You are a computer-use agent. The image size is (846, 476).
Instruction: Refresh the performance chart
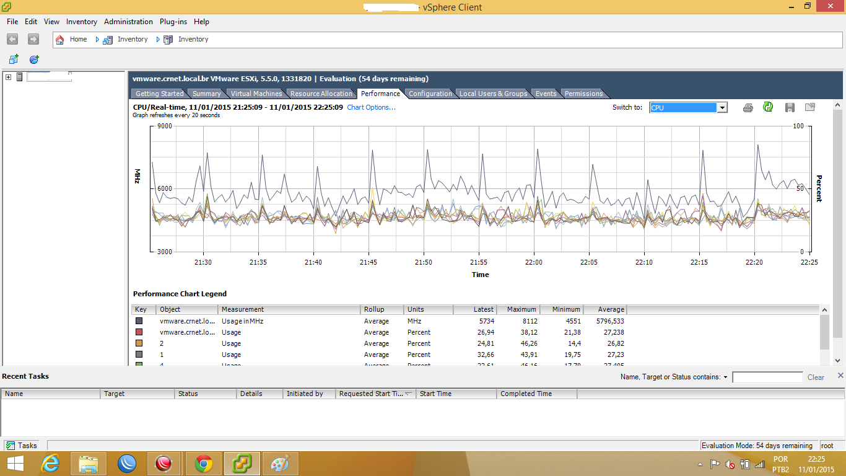coord(768,107)
